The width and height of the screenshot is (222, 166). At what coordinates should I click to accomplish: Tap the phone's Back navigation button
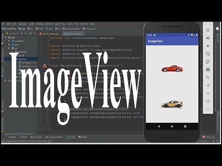tap(159, 126)
